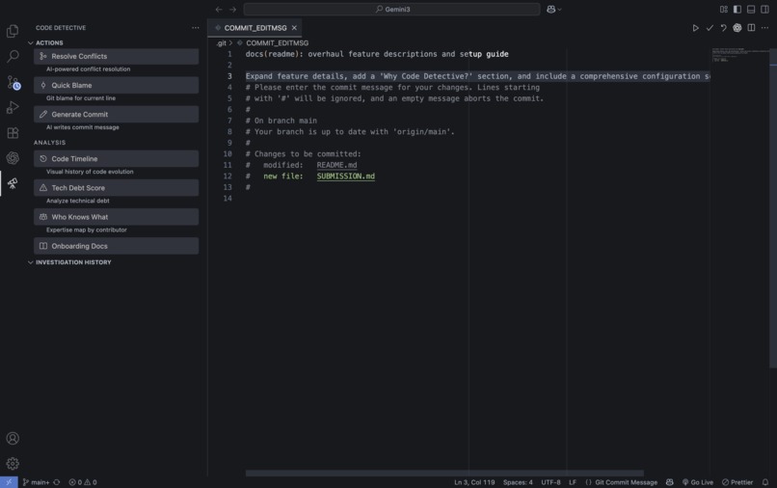Click the Gemini3 command center search field
The width and height of the screenshot is (777, 488).
[x=391, y=9]
